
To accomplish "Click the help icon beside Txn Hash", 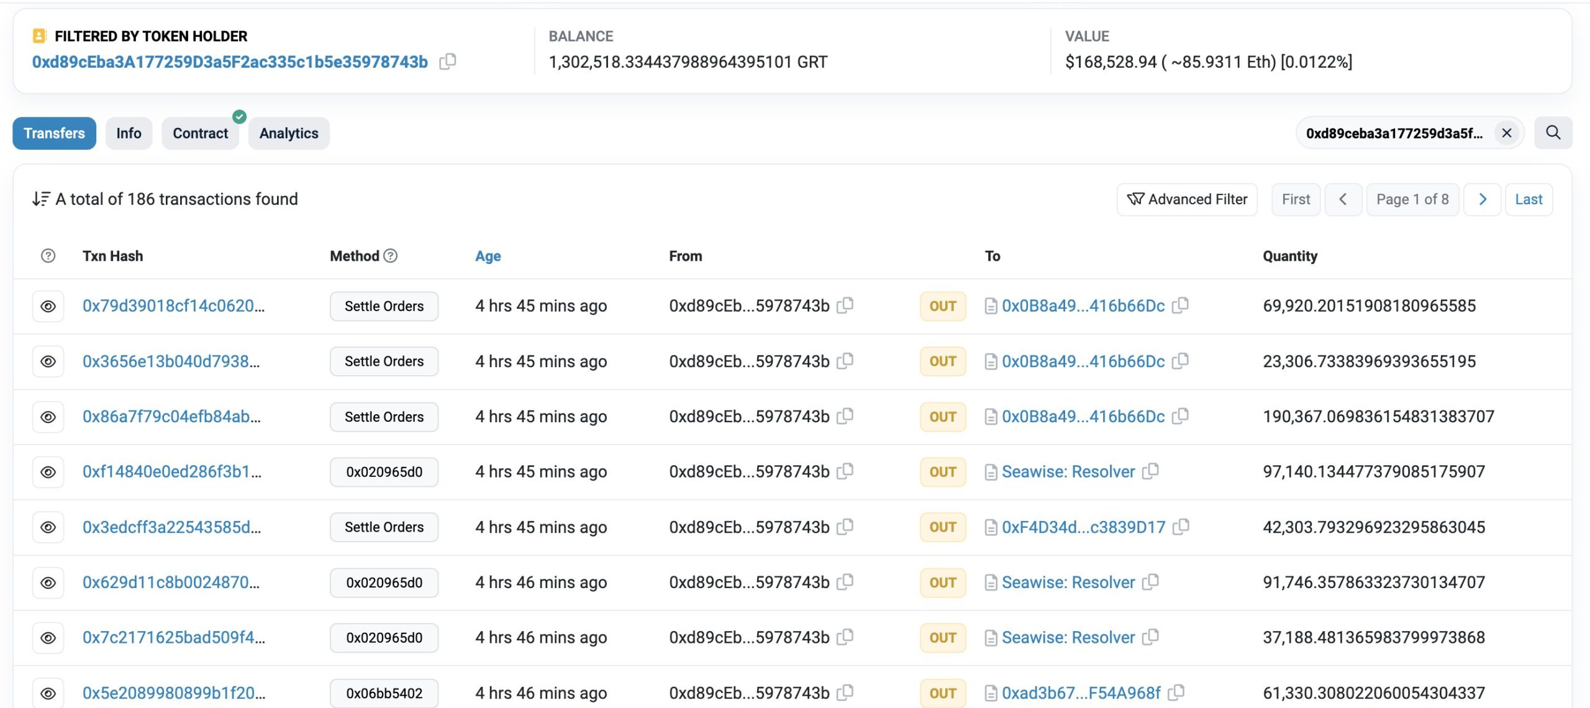I will click(x=48, y=256).
